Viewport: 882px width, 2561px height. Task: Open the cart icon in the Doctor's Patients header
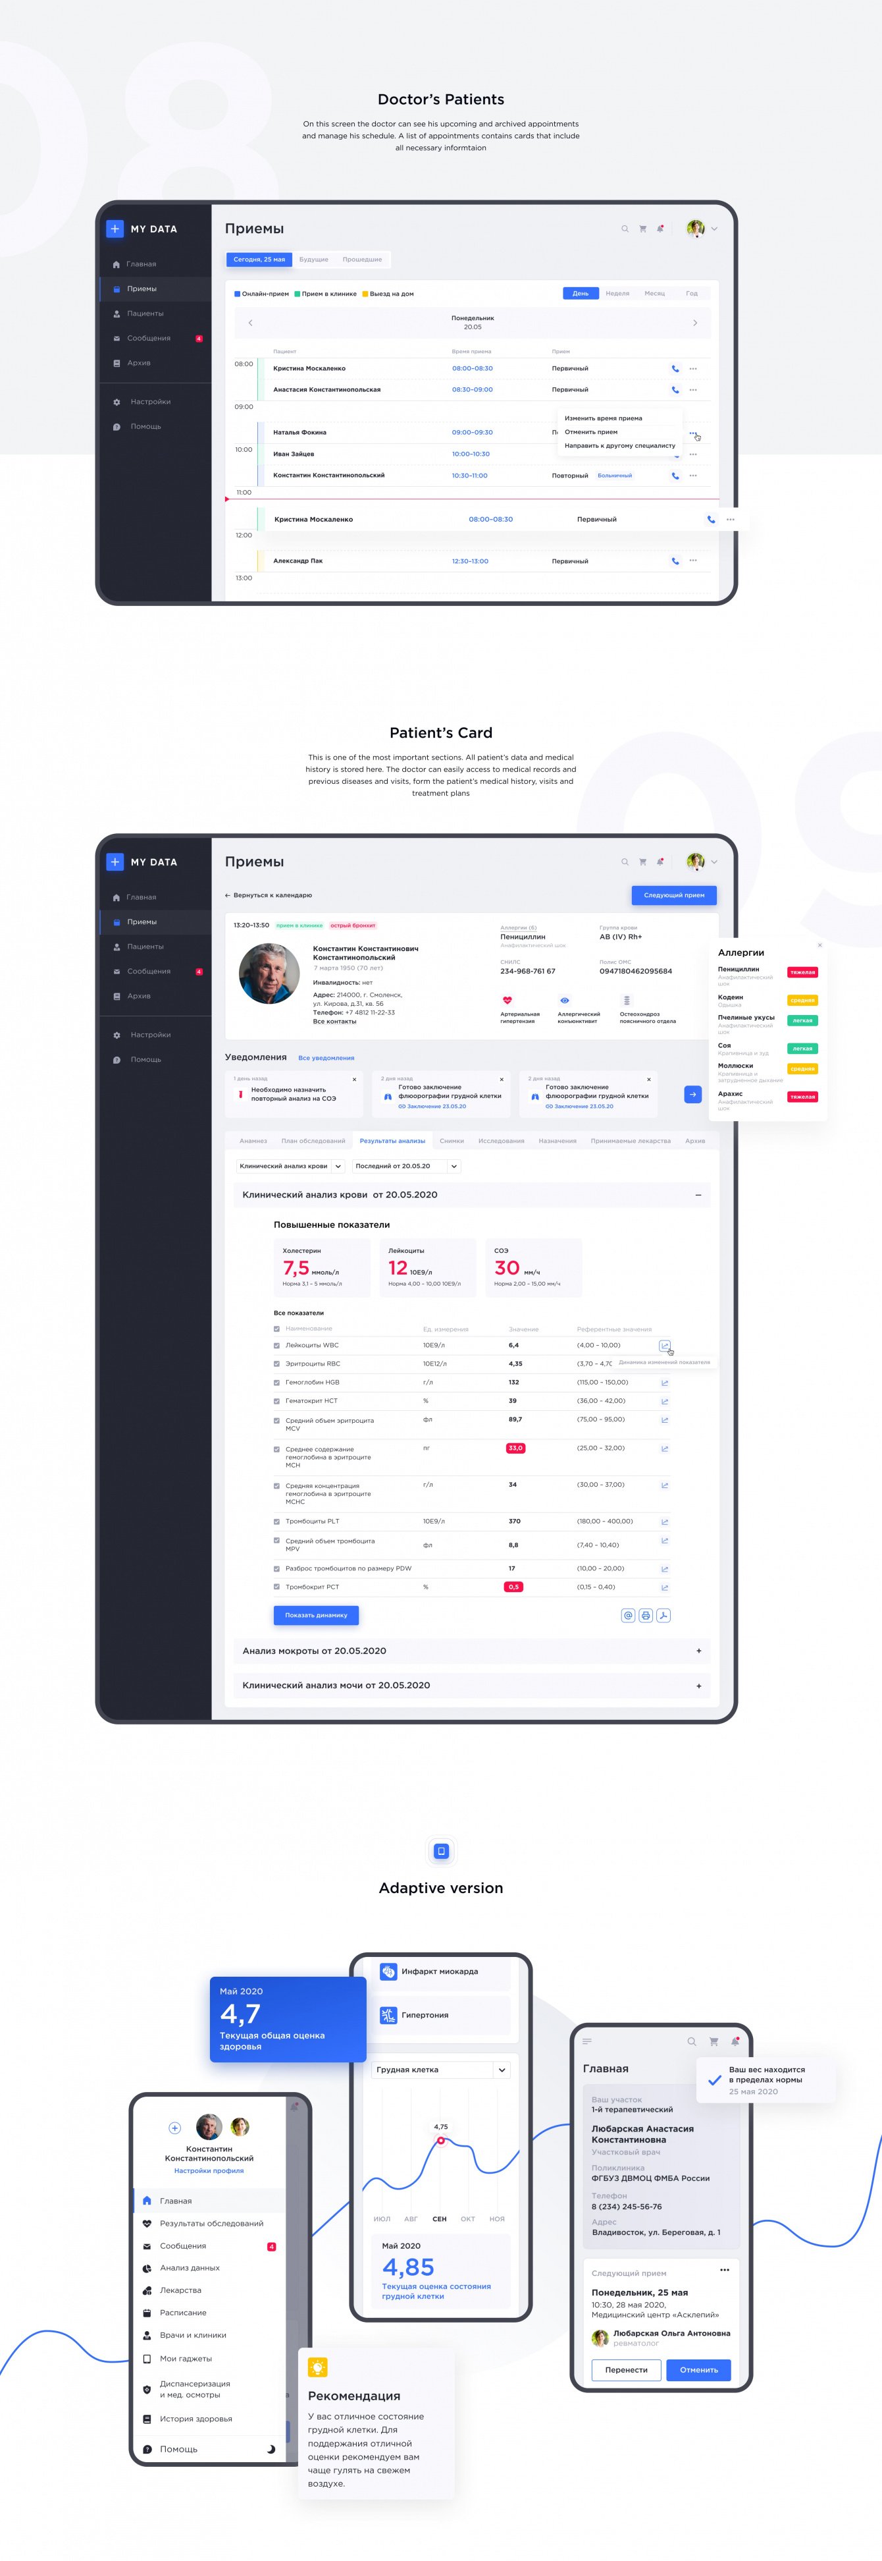pos(642,229)
